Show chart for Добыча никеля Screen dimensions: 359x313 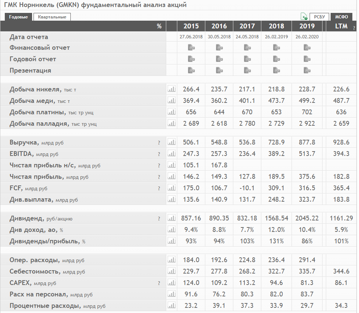171,89
